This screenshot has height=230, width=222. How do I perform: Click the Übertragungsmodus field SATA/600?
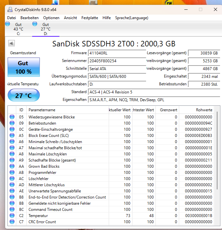click(x=117, y=76)
